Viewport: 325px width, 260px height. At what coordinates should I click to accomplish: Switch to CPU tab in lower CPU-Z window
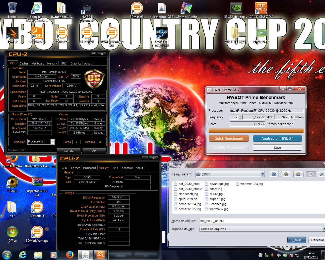(x=64, y=168)
